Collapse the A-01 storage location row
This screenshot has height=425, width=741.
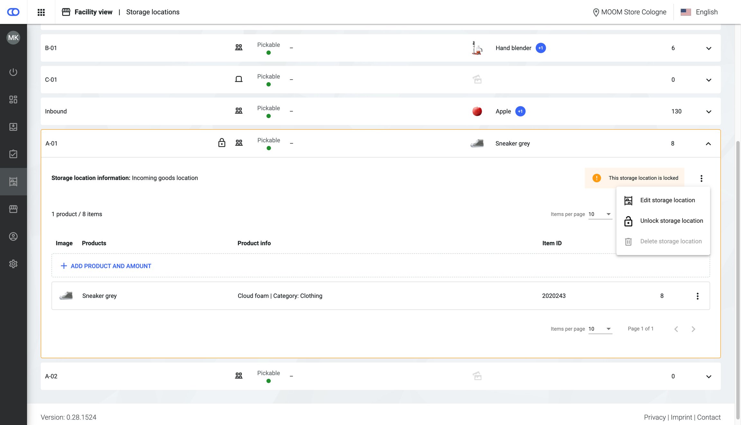[x=708, y=144]
